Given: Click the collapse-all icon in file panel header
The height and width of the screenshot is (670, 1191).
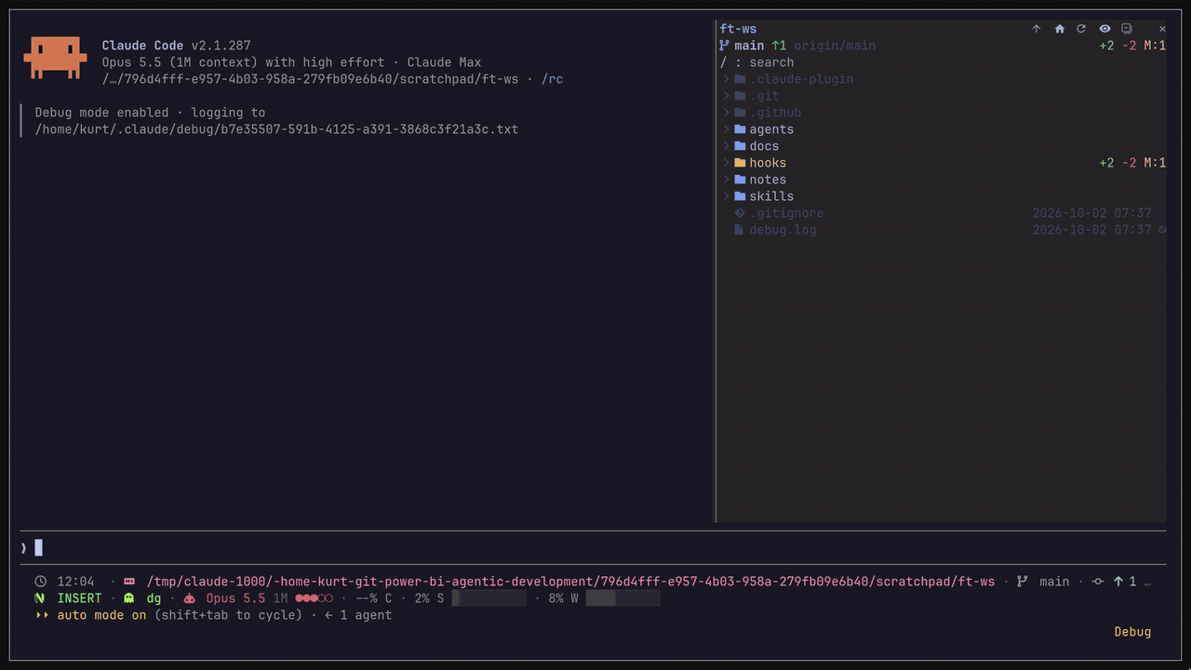Looking at the screenshot, I should tap(1127, 29).
